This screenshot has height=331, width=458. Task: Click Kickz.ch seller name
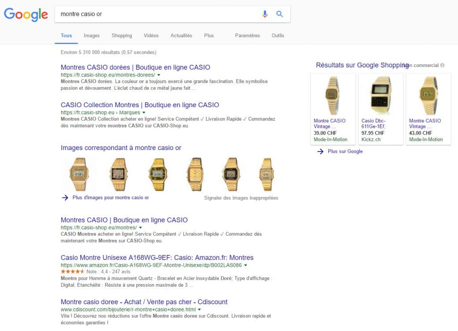pyautogui.click(x=371, y=139)
